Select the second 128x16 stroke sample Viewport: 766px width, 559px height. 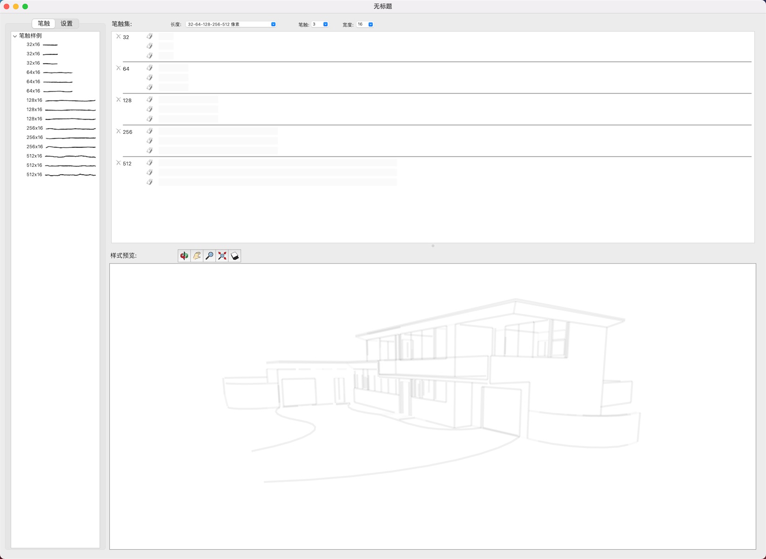click(61, 110)
